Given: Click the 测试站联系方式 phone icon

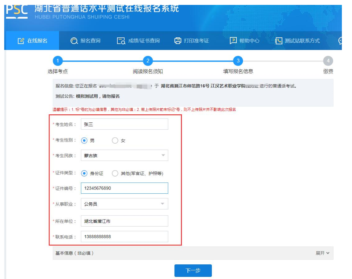Looking at the screenshot, I should [x=278, y=41].
